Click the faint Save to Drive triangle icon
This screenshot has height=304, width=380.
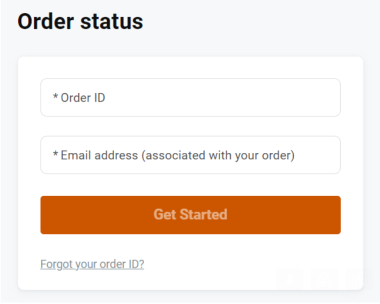click(x=324, y=279)
